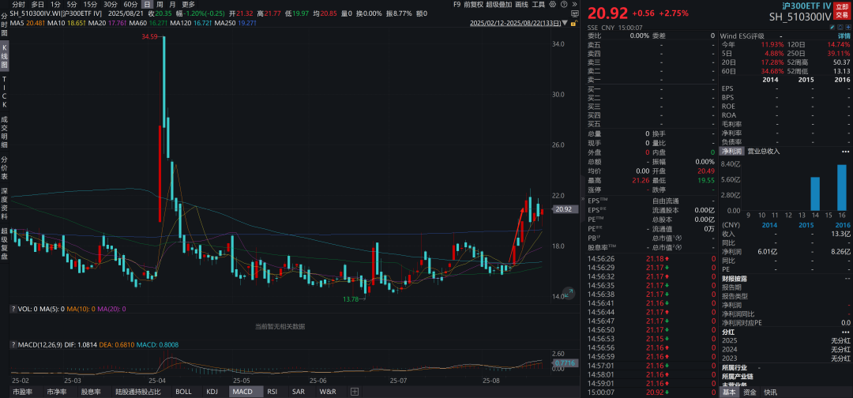The width and height of the screenshot is (853, 398).
Task: Open the 详情 link for ESG rating
Action: (x=844, y=36)
